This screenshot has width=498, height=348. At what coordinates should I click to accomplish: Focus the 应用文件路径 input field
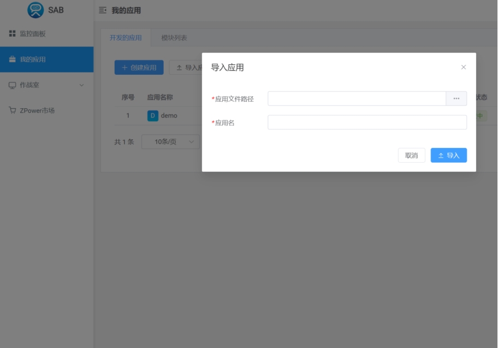pyautogui.click(x=357, y=98)
